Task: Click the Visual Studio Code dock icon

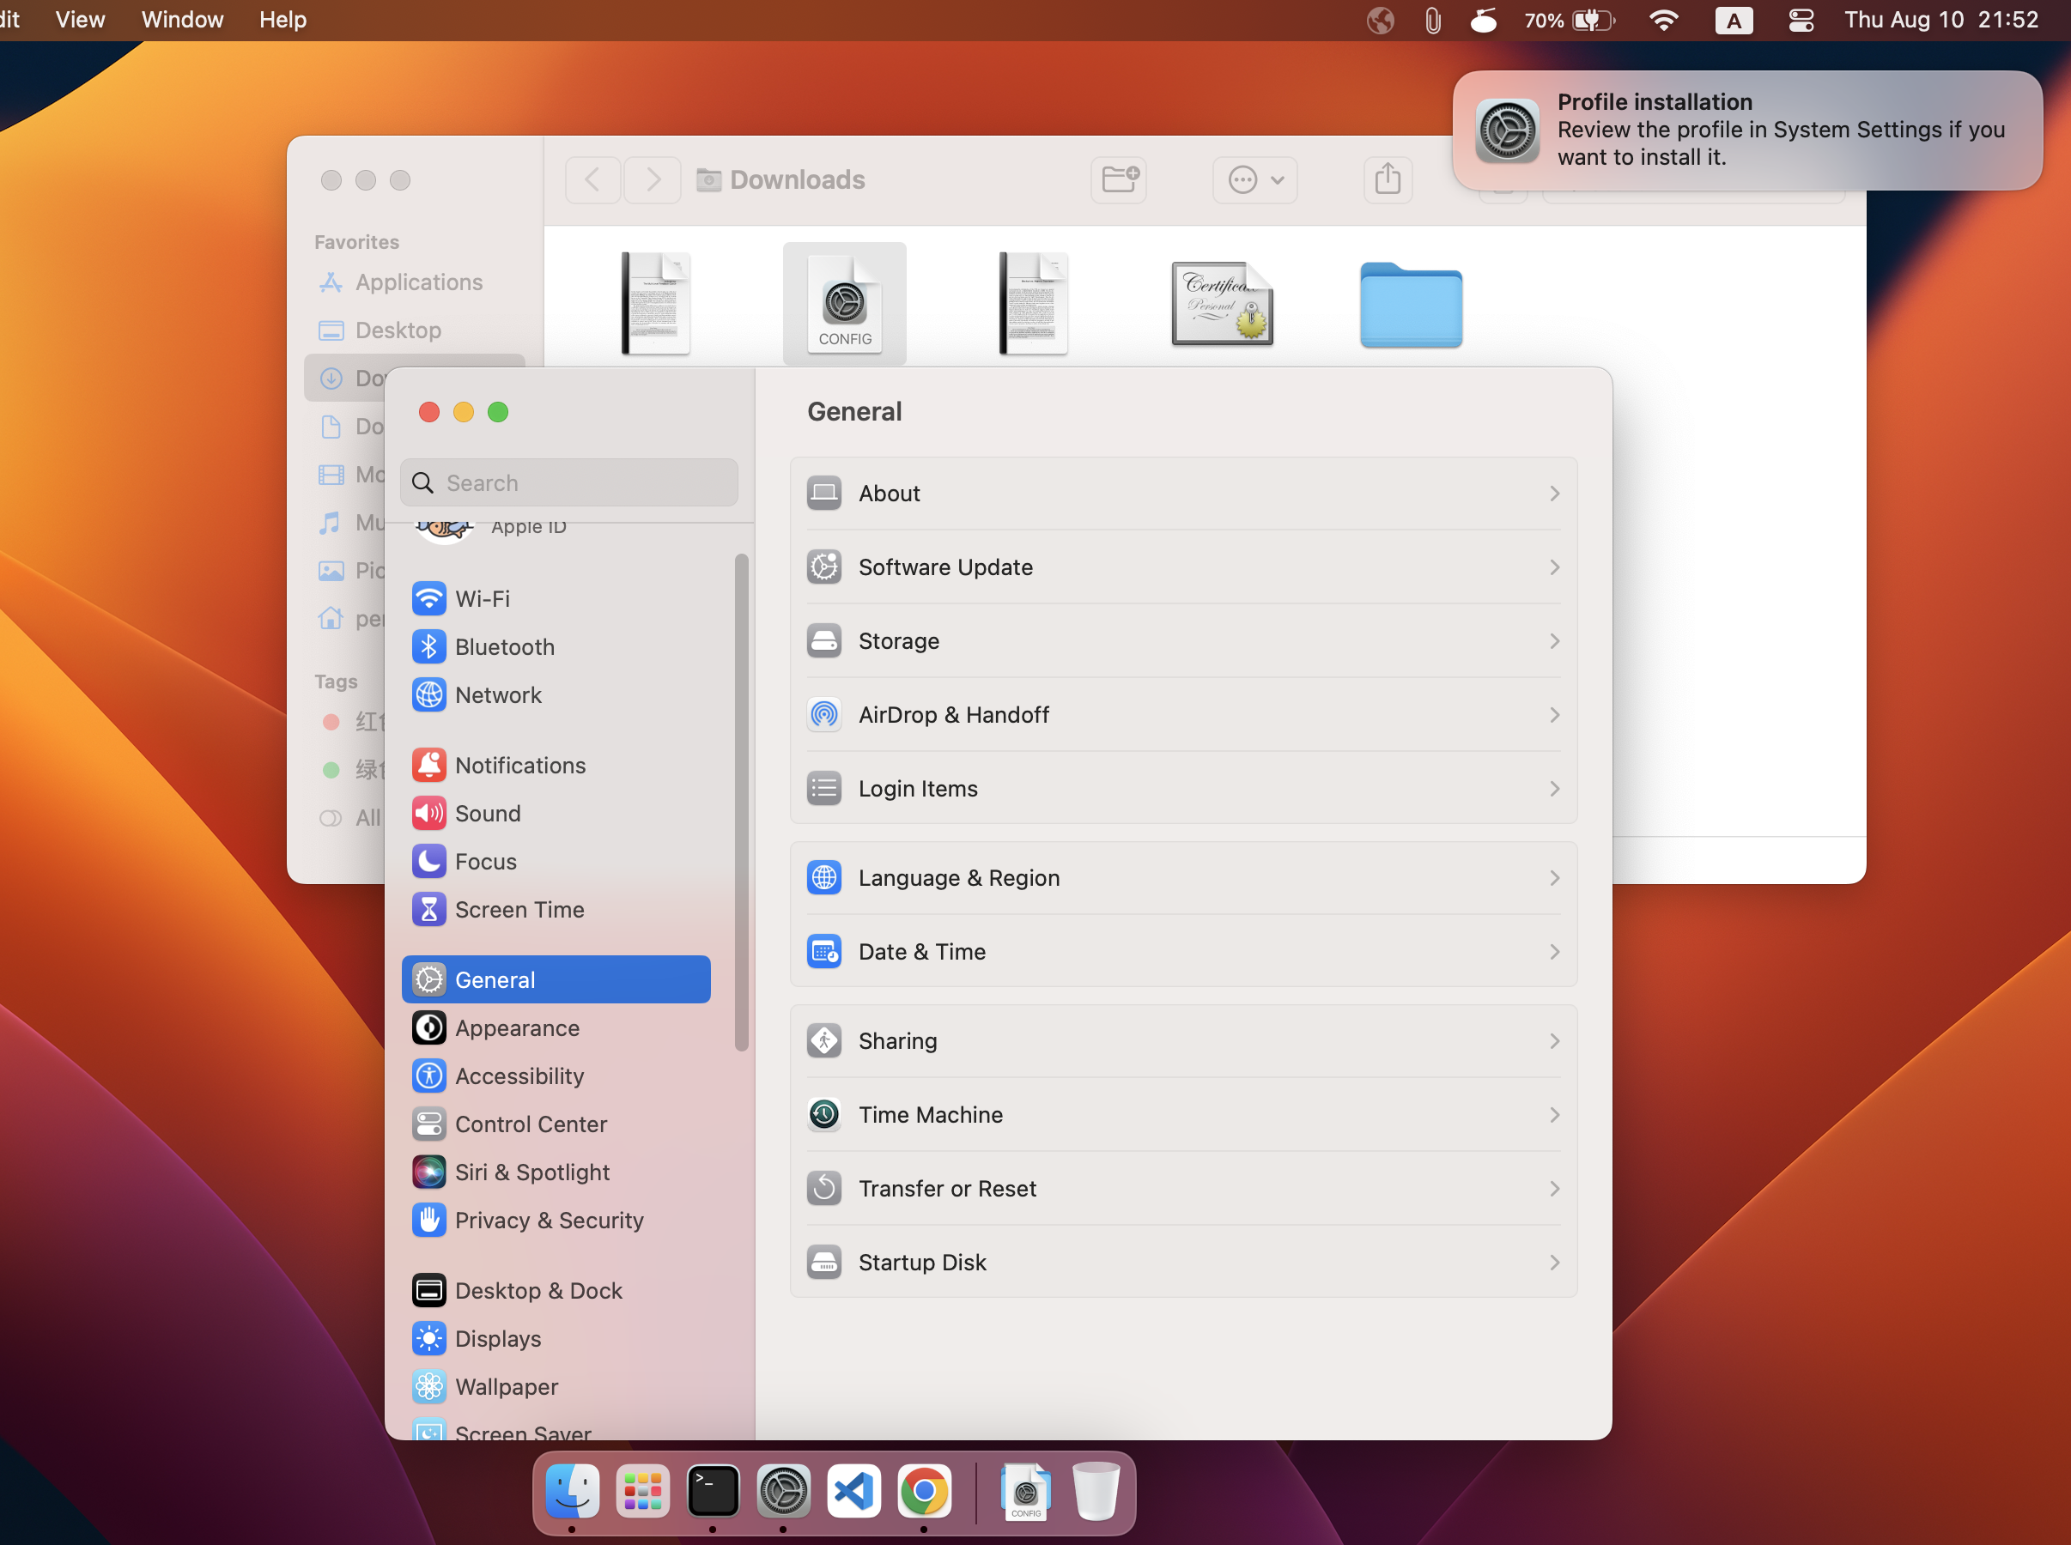Action: (853, 1491)
